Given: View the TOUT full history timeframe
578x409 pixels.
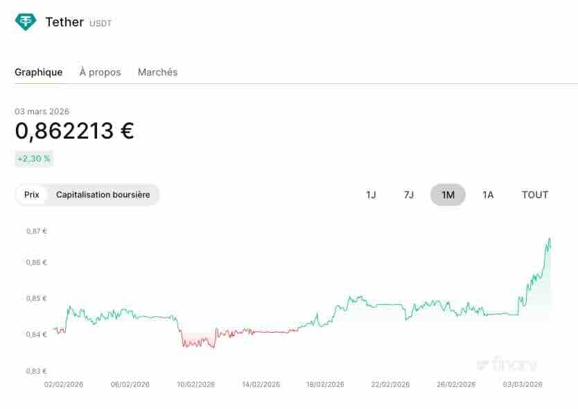Looking at the screenshot, I should (534, 195).
